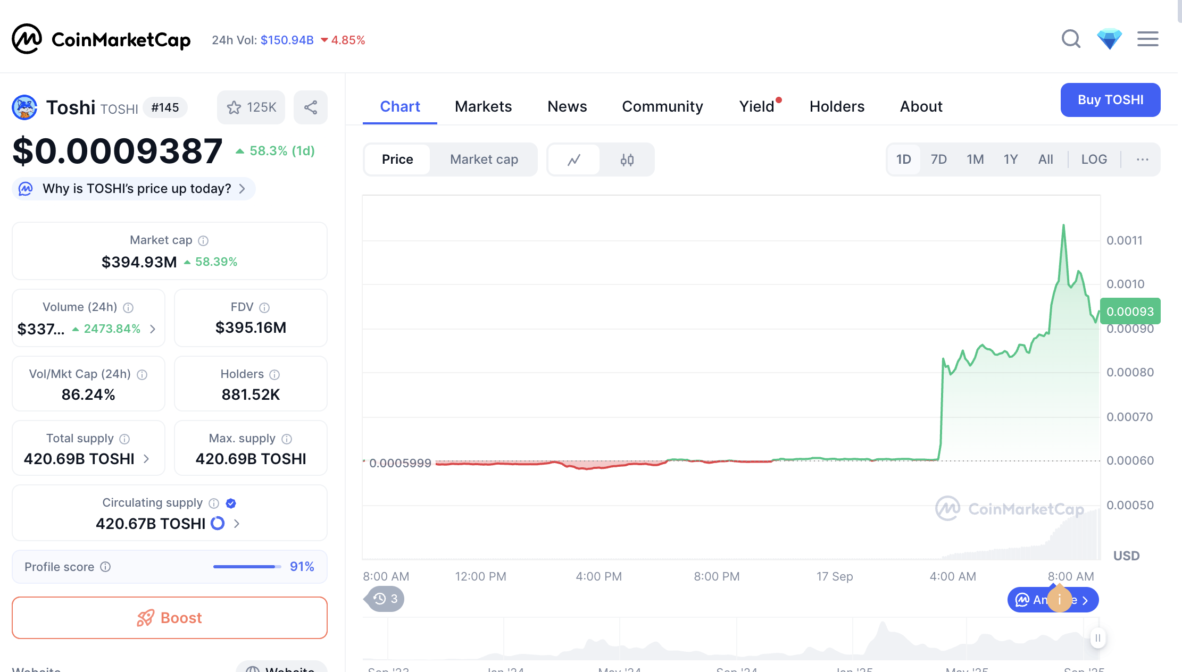Open the hamburger menu
Viewport: 1182px width, 672px height.
click(1147, 39)
